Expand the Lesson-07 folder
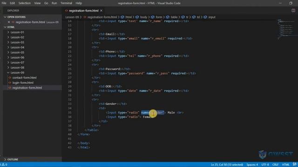 tap(17, 63)
